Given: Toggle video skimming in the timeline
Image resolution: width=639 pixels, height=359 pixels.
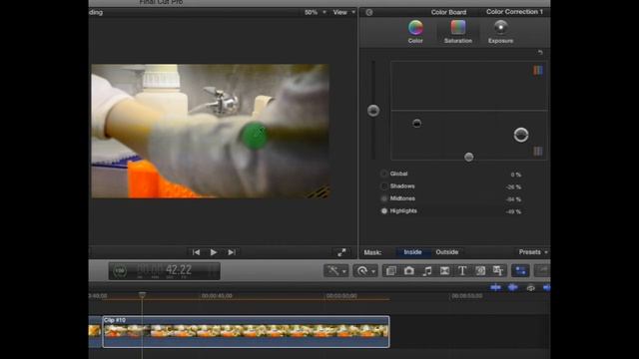Looking at the screenshot, I should tap(495, 288).
